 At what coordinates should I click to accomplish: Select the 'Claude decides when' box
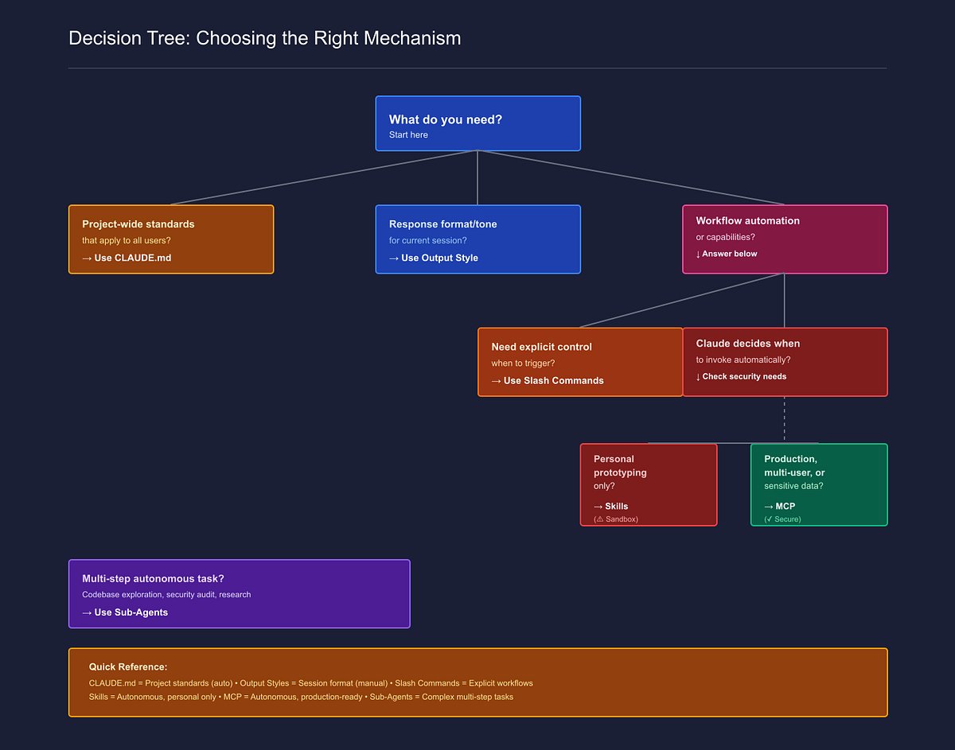point(785,362)
